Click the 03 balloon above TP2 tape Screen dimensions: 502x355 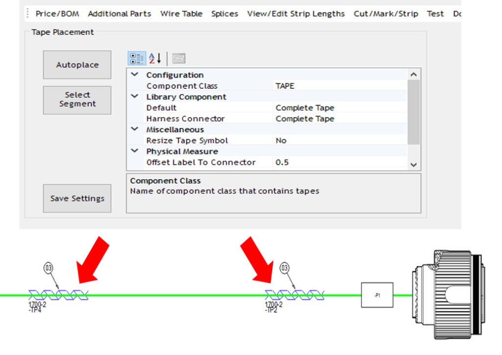point(284,268)
